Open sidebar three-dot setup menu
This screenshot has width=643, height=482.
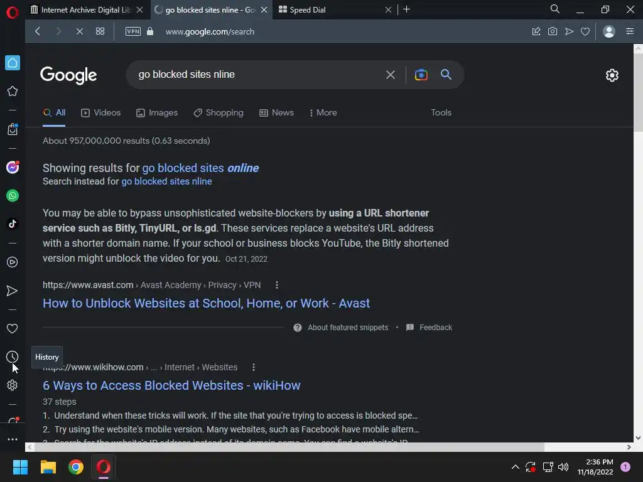pos(13,439)
